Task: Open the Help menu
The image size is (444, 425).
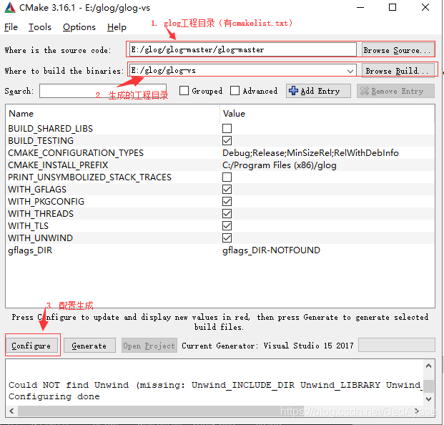Action: tap(117, 27)
